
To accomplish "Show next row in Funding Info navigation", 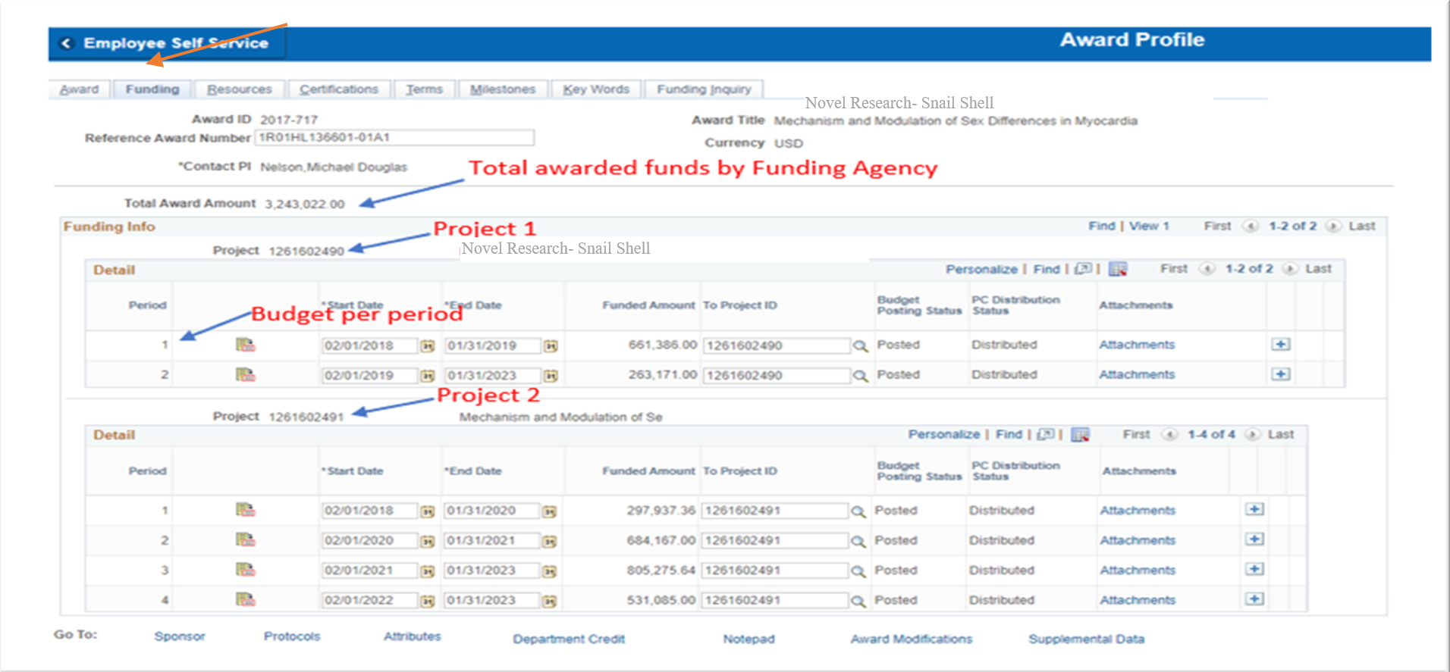I will coord(1333,227).
